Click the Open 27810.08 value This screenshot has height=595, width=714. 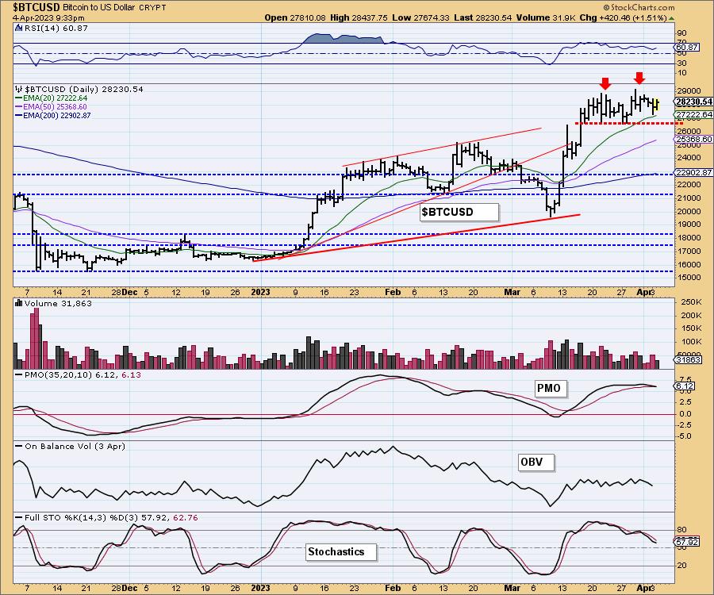pos(295,17)
